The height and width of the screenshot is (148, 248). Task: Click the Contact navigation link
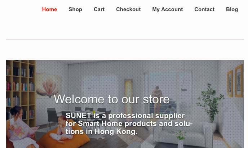pos(204,9)
